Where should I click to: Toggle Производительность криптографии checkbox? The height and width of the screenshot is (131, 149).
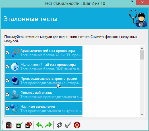click(x=7, y=80)
